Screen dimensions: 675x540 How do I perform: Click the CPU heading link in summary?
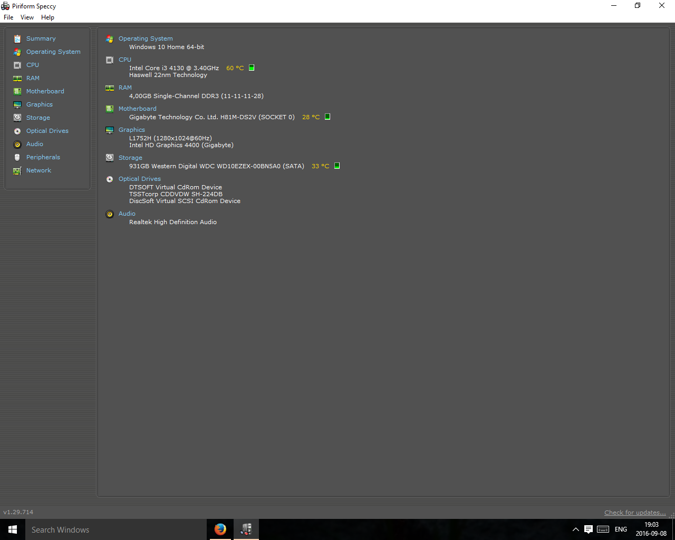125,60
